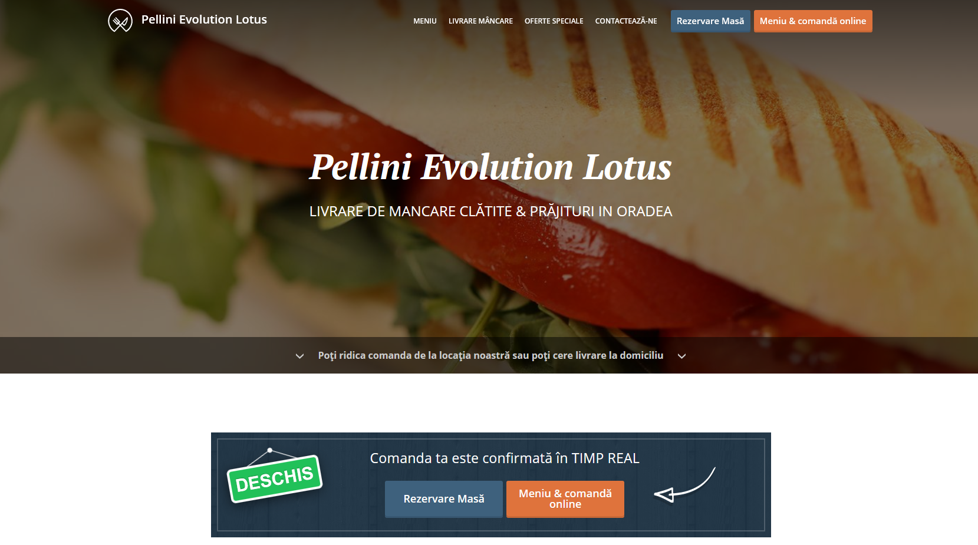The height and width of the screenshot is (545, 978).
Task: Click Rezervare Masă button in the banner
Action: pos(444,499)
